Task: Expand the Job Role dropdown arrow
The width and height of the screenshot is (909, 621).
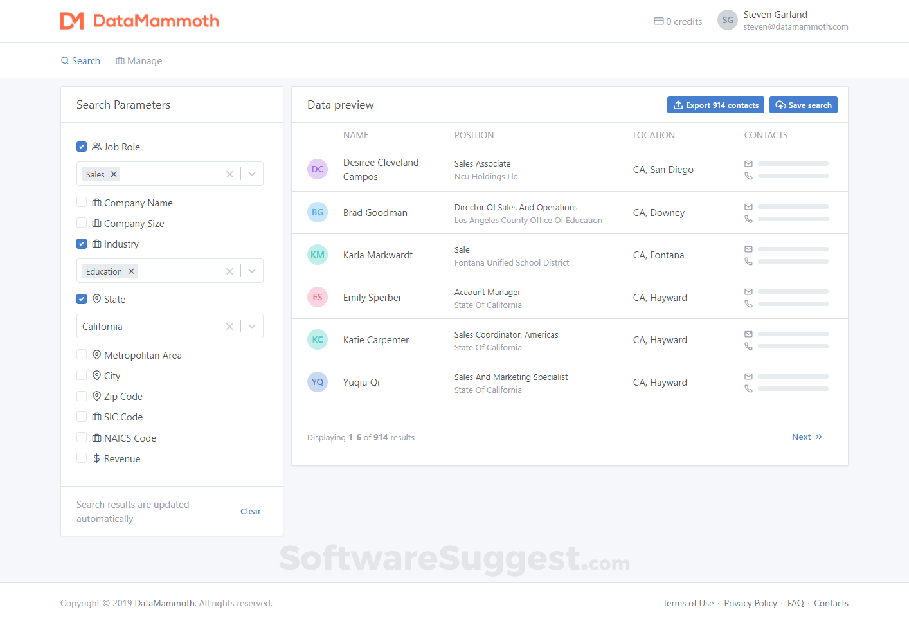Action: 252,174
